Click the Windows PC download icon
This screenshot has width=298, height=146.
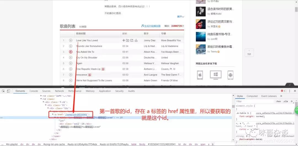click(216, 75)
